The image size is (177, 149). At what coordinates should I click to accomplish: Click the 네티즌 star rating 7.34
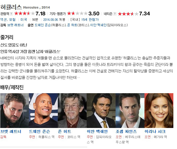[134, 13]
